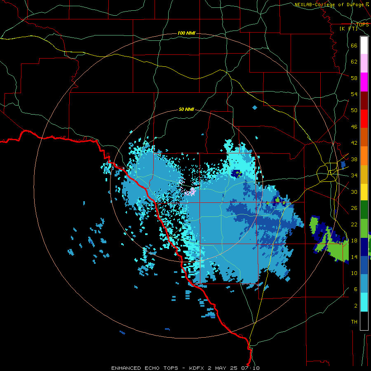
Task: Click the "KDFX" radar site identifier
Action: point(197,368)
